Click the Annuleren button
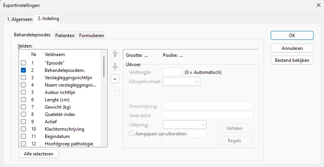The image size is (324, 167). pos(292,48)
